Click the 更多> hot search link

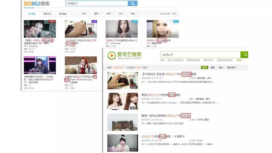pyautogui.click(x=240, y=60)
